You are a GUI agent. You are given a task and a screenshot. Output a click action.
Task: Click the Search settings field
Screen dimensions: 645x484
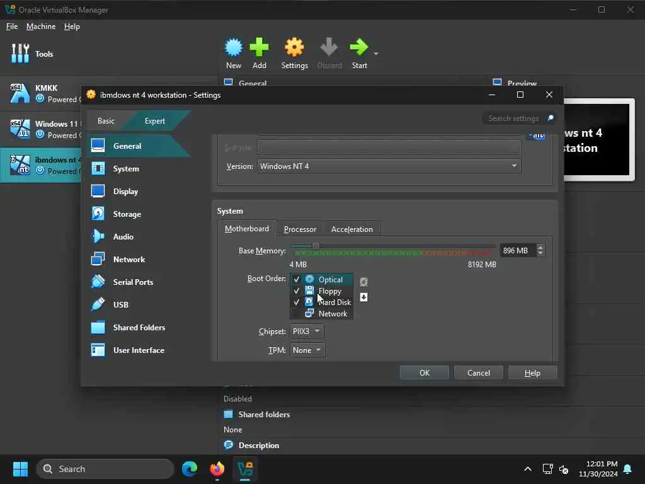tap(513, 118)
